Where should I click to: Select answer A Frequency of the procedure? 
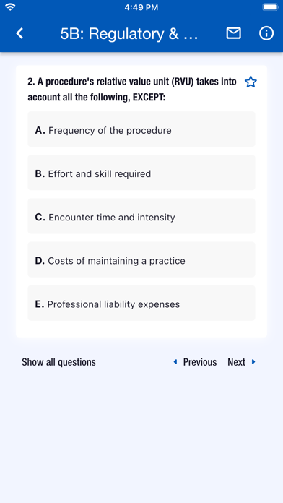pos(141,129)
